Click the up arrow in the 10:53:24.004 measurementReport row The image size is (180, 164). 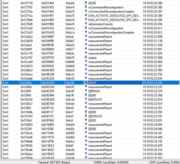pos(86,124)
